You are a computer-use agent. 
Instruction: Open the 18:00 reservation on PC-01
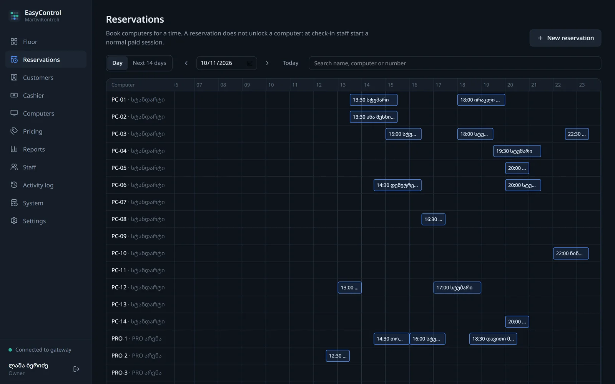click(x=481, y=100)
